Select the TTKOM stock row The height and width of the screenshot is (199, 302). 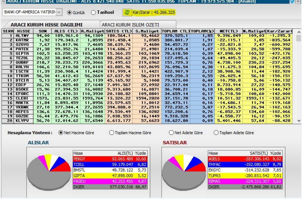(x=147, y=76)
